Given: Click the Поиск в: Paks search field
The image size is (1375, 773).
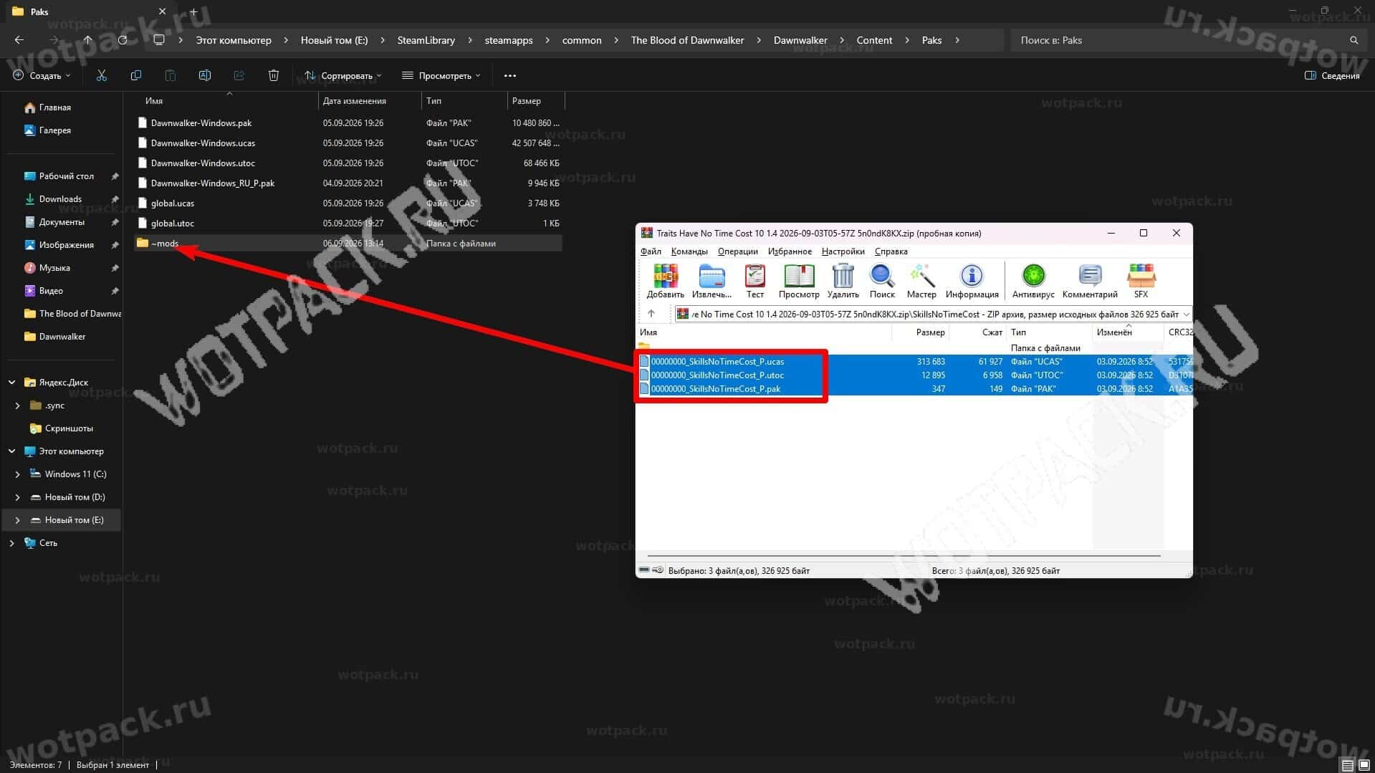Looking at the screenshot, I should click(1182, 40).
